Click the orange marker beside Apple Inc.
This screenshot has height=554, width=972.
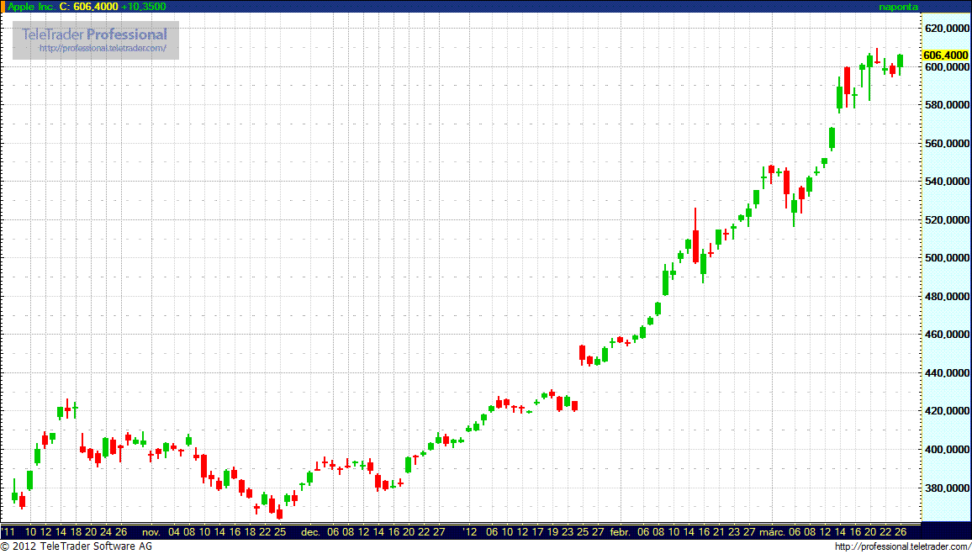pyautogui.click(x=3, y=6)
